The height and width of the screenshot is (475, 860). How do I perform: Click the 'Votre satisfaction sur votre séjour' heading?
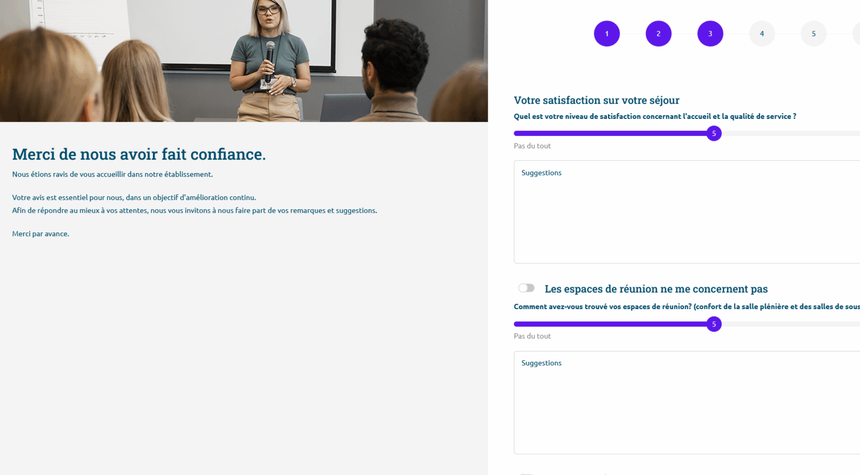coord(596,100)
